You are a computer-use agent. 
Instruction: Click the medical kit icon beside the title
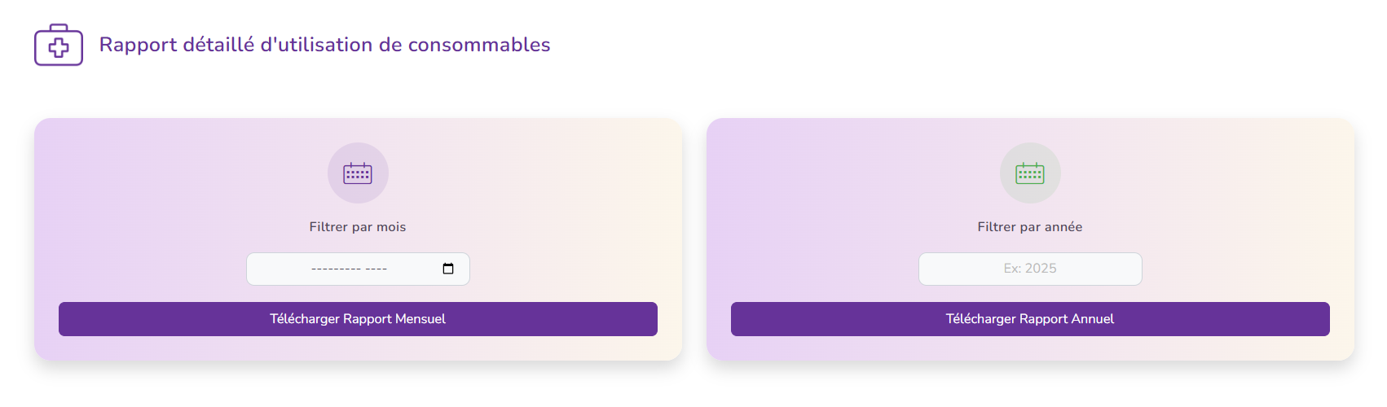[x=59, y=45]
